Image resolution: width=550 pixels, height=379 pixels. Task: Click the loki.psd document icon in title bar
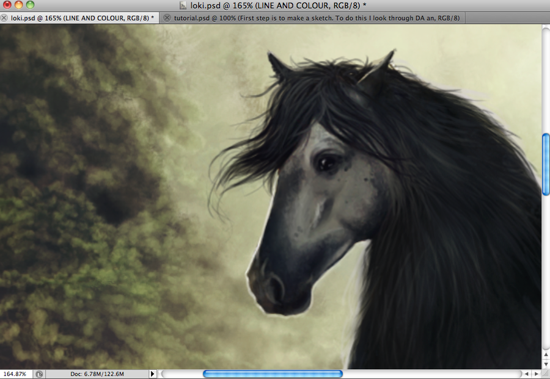click(x=183, y=5)
